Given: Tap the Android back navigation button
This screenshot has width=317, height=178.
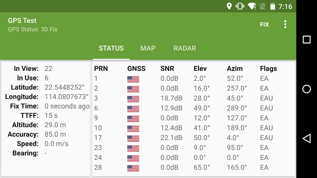Looking at the screenshot, I should pos(306,138).
